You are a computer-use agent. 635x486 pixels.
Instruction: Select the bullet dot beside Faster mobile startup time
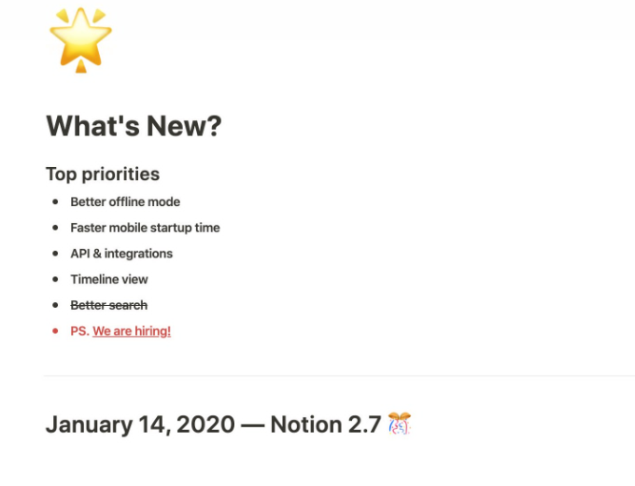(x=55, y=228)
